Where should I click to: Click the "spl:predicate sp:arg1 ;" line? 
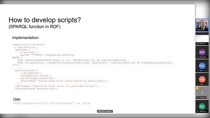36,76
